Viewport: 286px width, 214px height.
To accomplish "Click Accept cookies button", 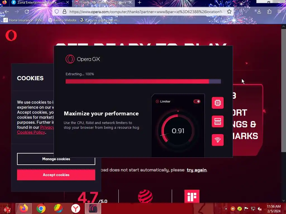I will click(x=56, y=175).
